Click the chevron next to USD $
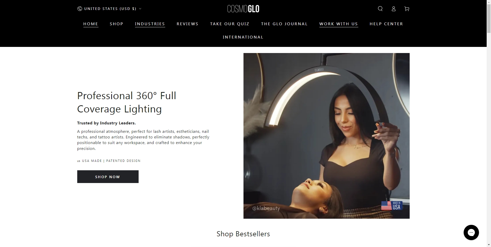Viewport: 491px width, 247px height. pyautogui.click(x=140, y=9)
